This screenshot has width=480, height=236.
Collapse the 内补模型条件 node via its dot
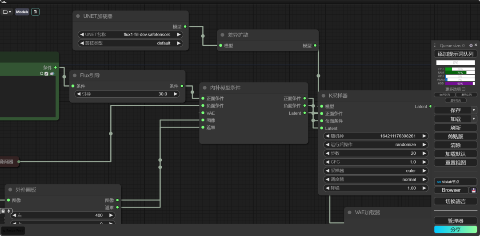pos(204,88)
